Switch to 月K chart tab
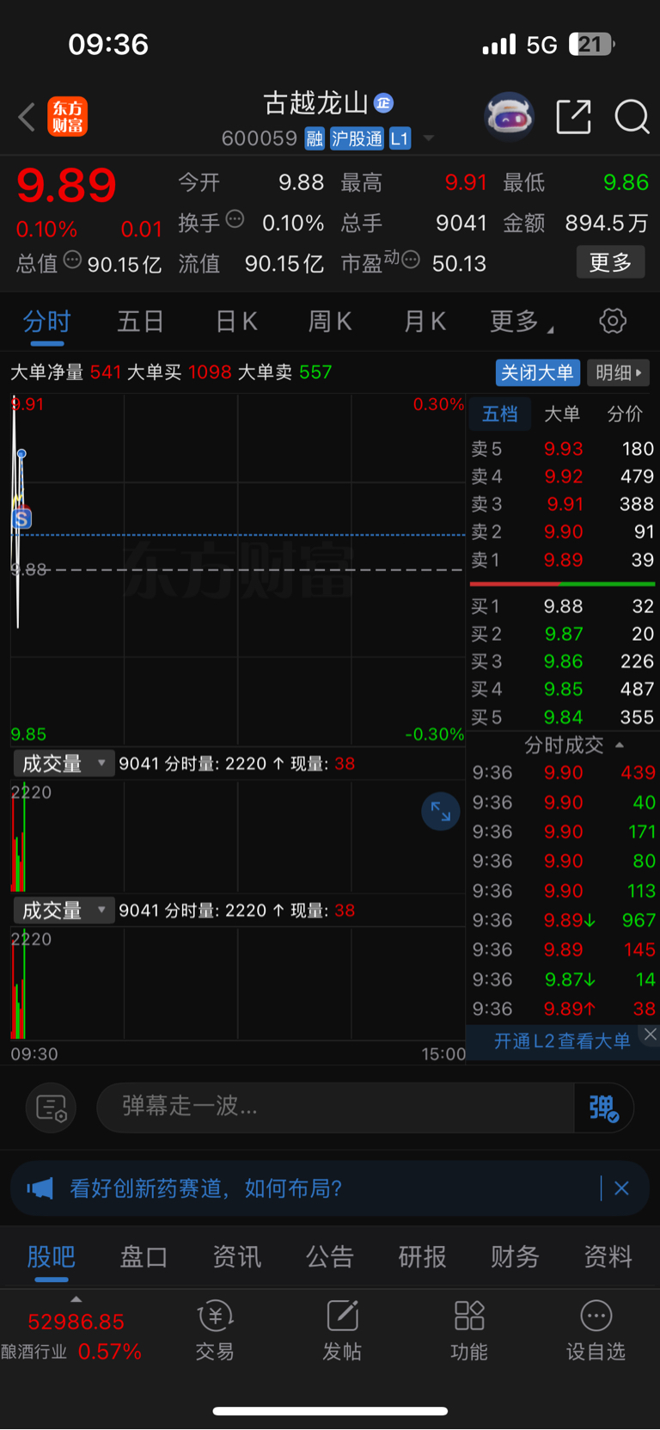660x1430 pixels. coord(425,322)
